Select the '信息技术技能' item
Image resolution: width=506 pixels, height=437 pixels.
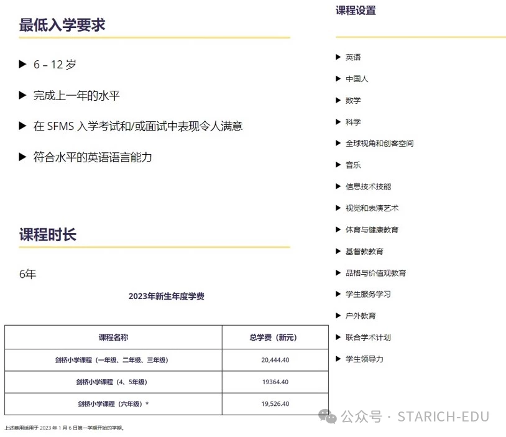tap(368, 186)
